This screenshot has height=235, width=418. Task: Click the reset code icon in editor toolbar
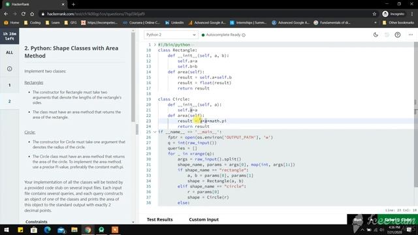click(387, 35)
